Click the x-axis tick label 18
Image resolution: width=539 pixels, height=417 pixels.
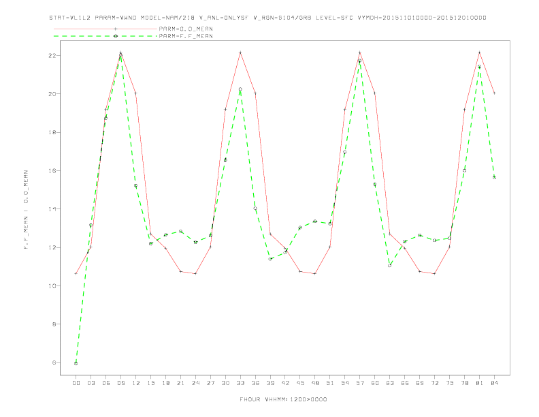[165, 383]
